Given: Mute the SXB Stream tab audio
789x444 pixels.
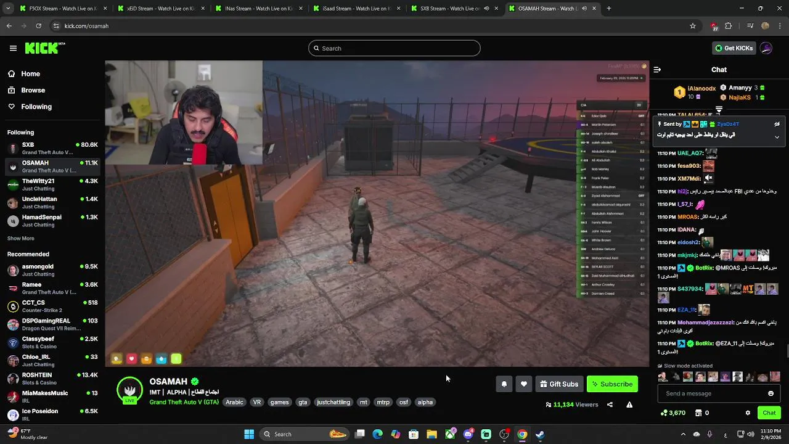Looking at the screenshot, I should 486,9.
